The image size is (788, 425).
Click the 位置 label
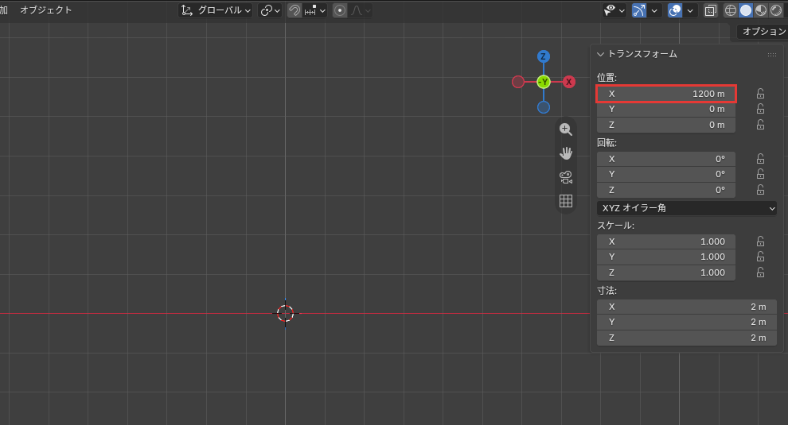coord(607,78)
